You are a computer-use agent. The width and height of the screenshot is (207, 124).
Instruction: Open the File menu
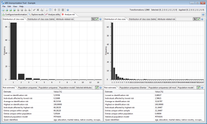pyautogui.click(x=4, y=6)
